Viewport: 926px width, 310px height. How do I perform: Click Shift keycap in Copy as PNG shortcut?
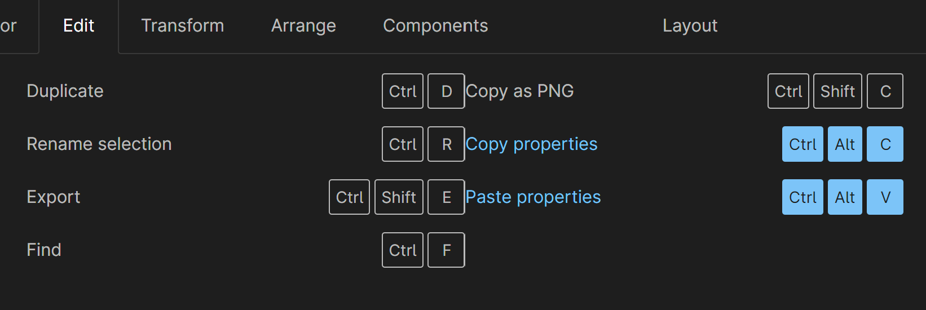click(837, 91)
